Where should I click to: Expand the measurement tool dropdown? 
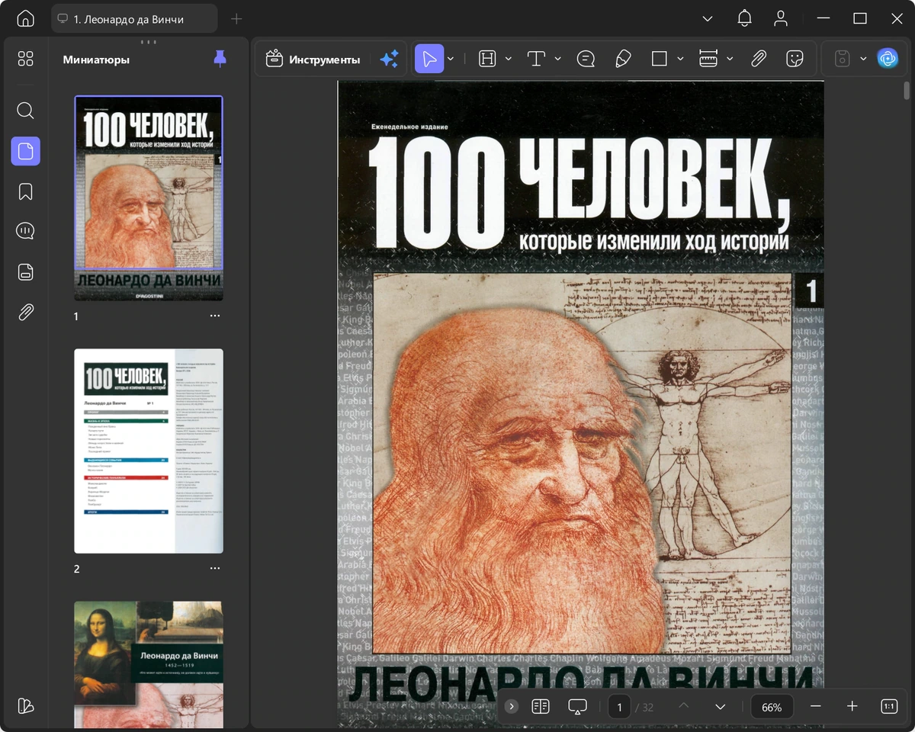tap(730, 59)
